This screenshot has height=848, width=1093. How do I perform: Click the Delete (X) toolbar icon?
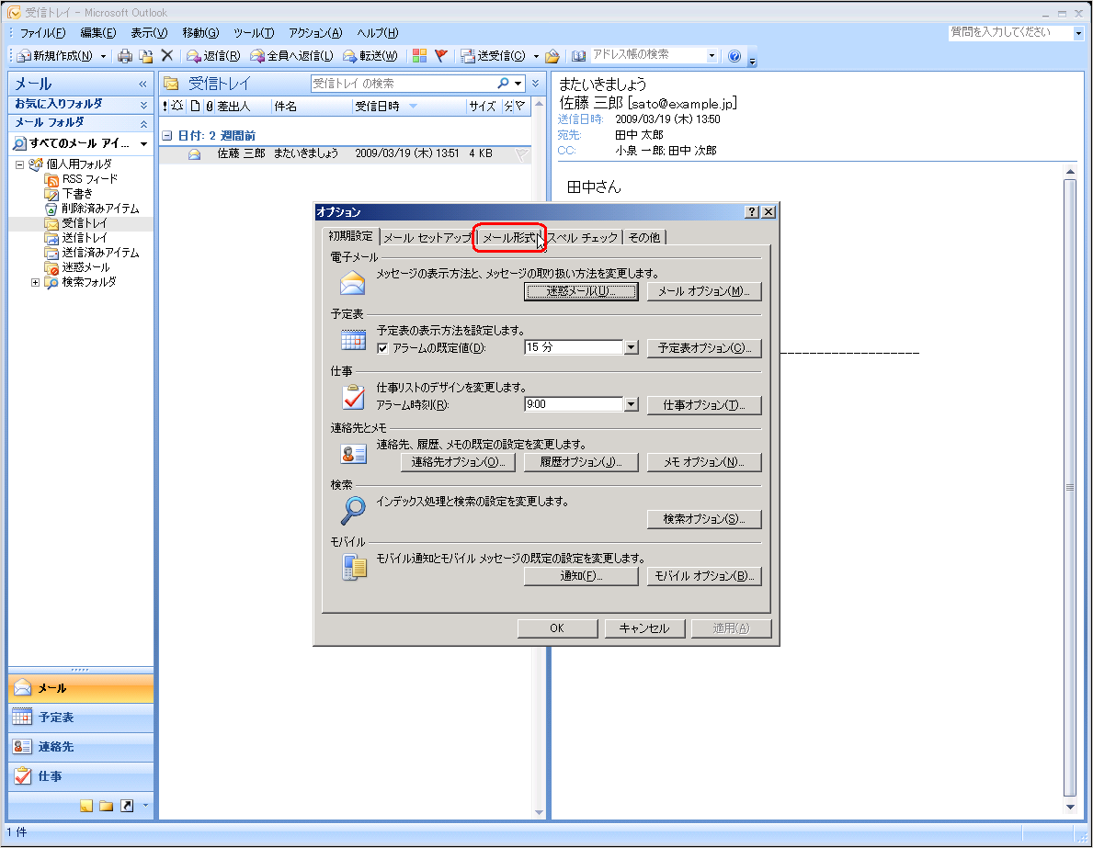(x=166, y=56)
